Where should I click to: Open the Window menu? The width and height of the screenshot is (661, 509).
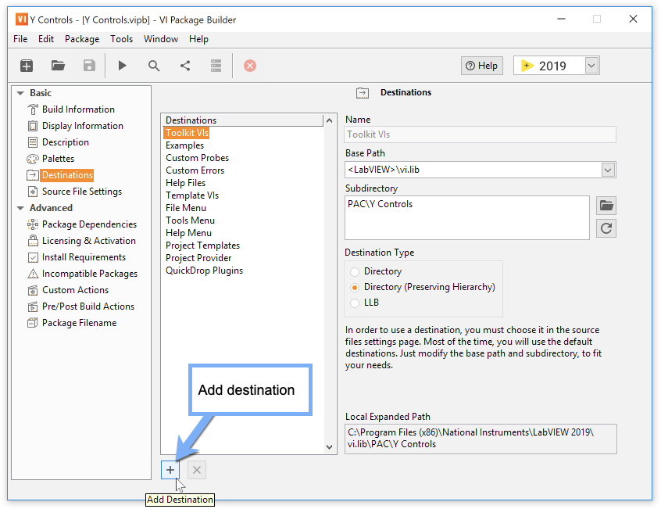[161, 39]
